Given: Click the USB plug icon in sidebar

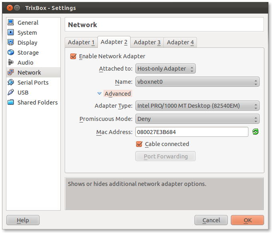Looking at the screenshot, I should tap(11, 92).
